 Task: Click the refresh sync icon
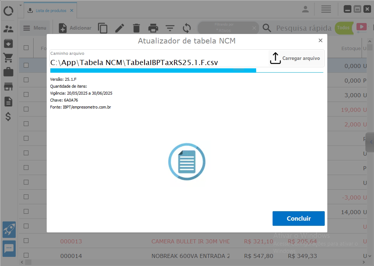pos(187,28)
